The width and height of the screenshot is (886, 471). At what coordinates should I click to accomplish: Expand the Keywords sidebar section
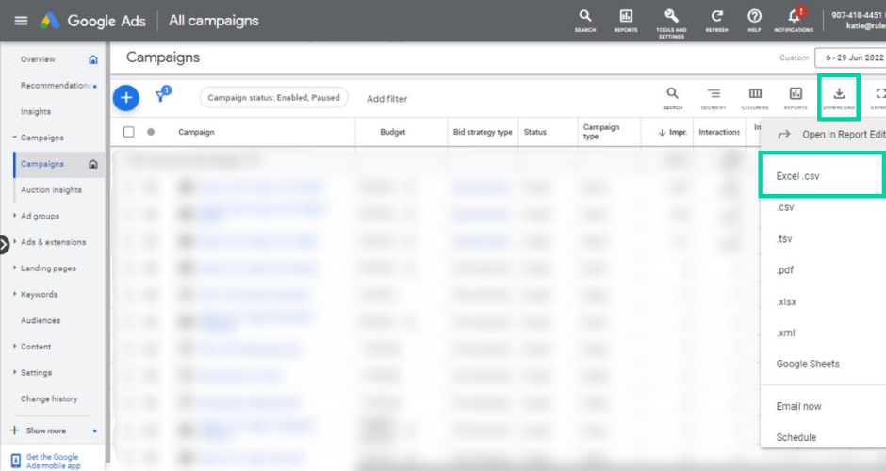[14, 294]
